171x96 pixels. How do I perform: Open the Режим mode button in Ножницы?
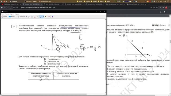[12, 17]
